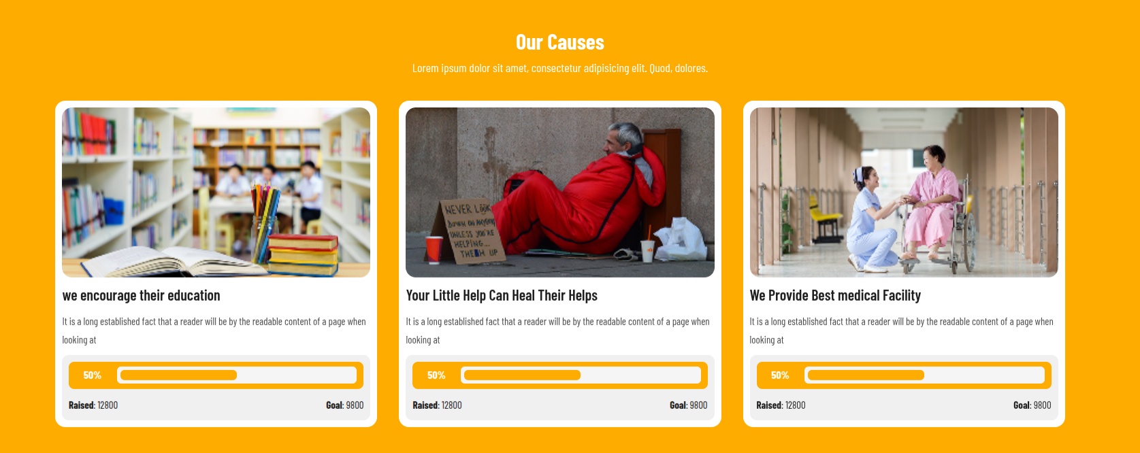Click the description text under the education title

214,331
